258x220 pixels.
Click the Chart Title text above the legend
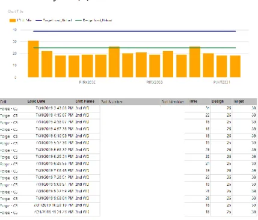[x=16, y=11]
